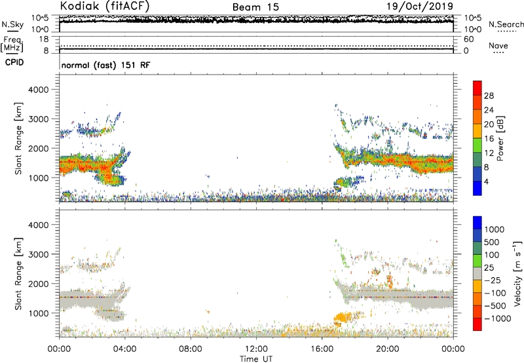Click the '-500' label on the velocity colorbar
524x363 pixels.
[x=495, y=306]
